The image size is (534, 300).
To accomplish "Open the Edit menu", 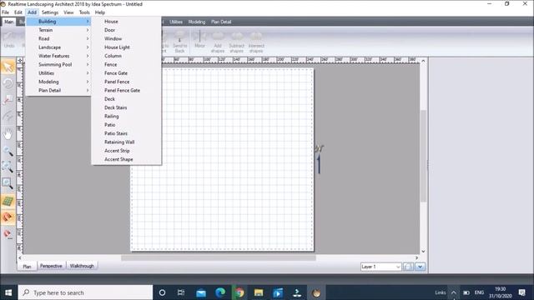I will (x=18, y=12).
